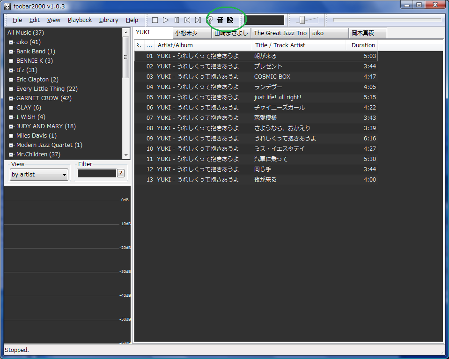Select track 13 夜が来る
The width and height of the screenshot is (449, 359).
coord(256,180)
